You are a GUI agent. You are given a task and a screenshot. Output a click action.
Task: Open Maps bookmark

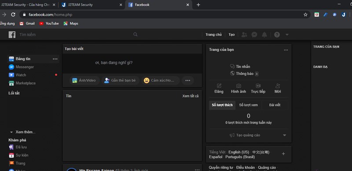tap(71, 23)
